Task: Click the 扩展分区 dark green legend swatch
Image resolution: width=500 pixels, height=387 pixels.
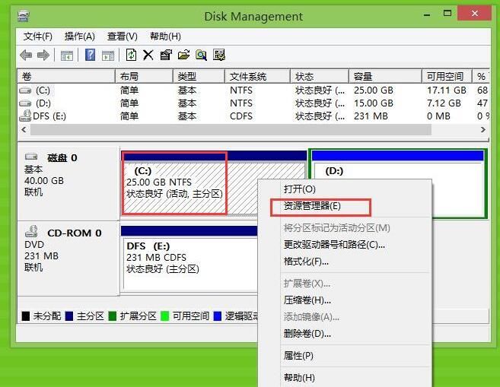Action: tap(112, 316)
